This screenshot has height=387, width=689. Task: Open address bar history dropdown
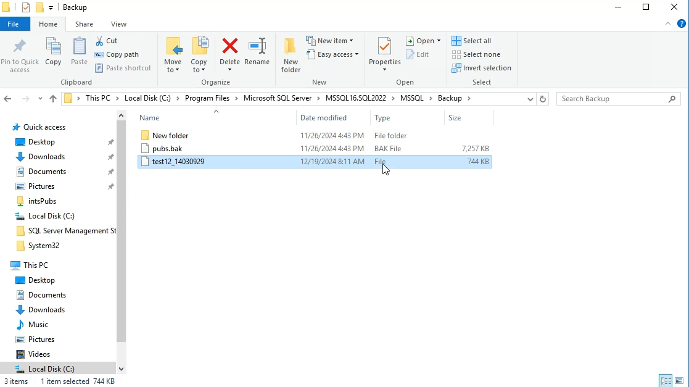(x=530, y=99)
